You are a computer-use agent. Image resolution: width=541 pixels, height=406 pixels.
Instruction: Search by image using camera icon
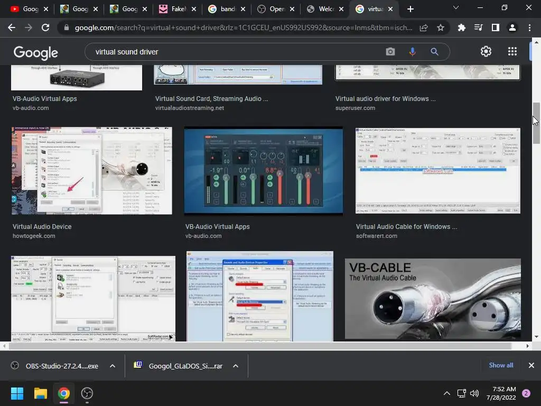pos(390,52)
